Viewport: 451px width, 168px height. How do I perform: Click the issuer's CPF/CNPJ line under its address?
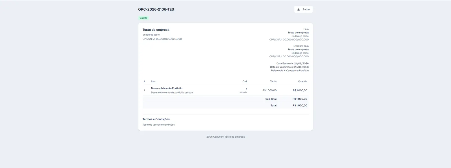[x=162, y=39]
